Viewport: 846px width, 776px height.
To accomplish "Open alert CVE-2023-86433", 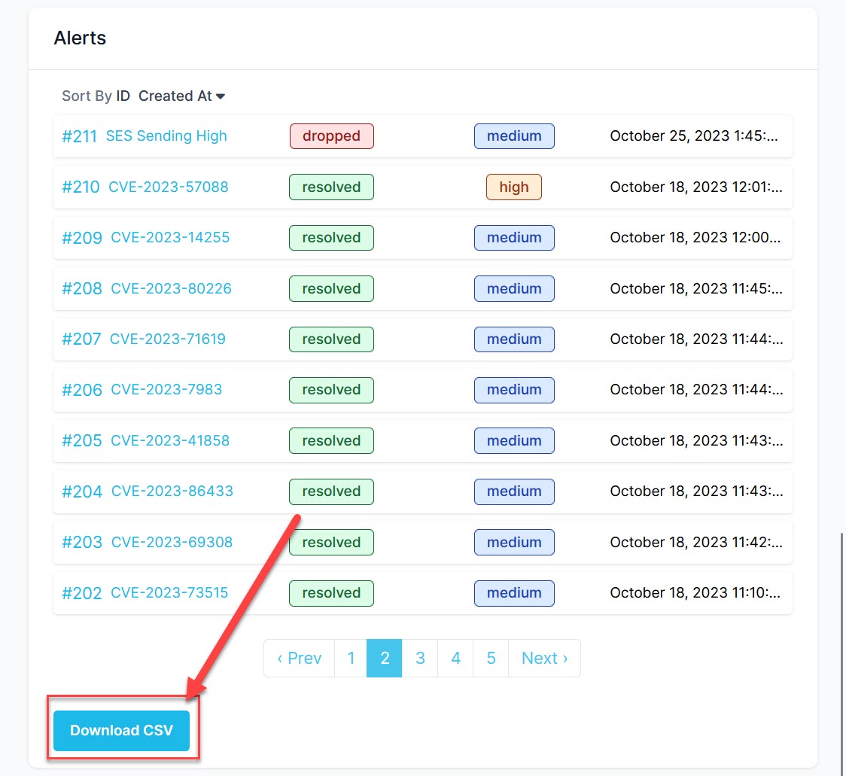I will point(172,491).
